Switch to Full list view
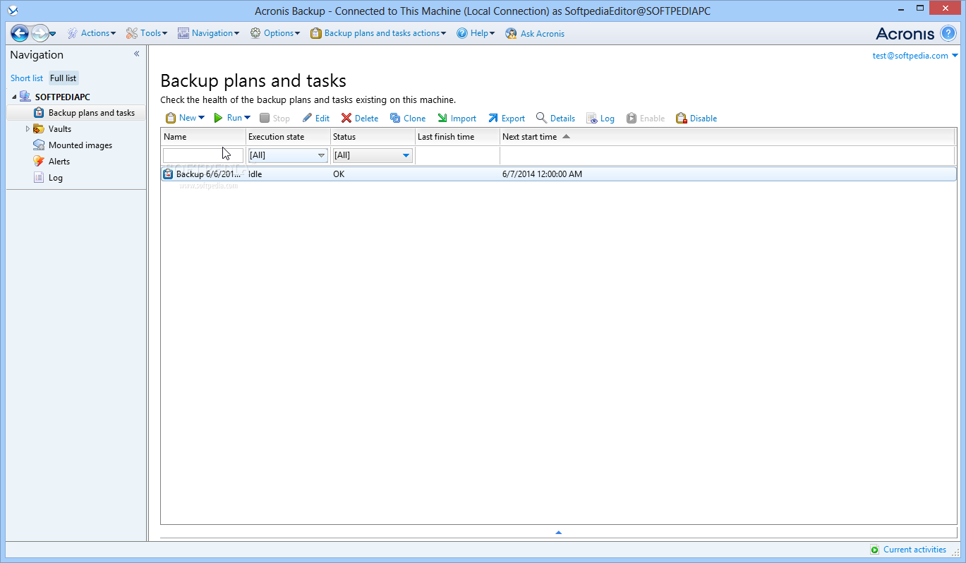The image size is (966, 563). 64,78
